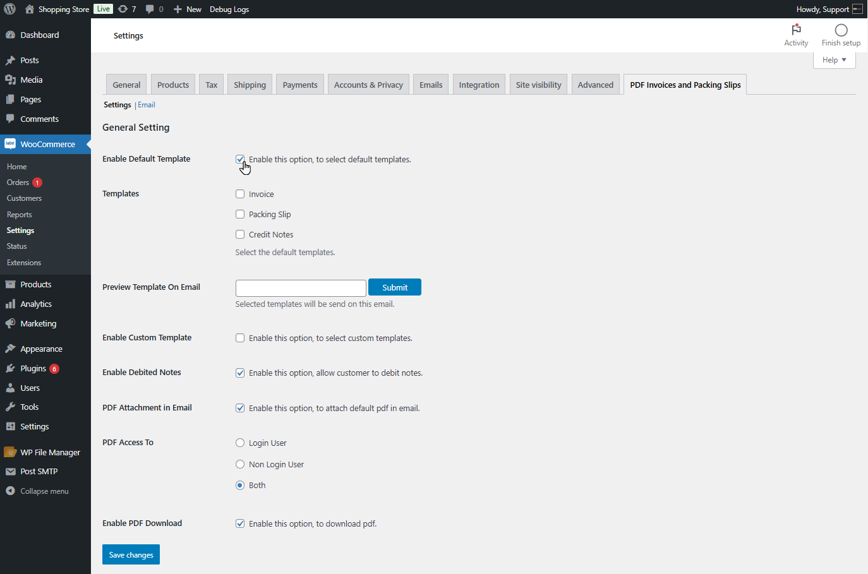Switch to the Products settings tab
The height and width of the screenshot is (574, 868).
pos(173,85)
